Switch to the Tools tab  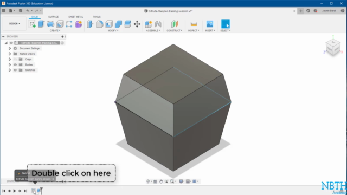tap(97, 17)
